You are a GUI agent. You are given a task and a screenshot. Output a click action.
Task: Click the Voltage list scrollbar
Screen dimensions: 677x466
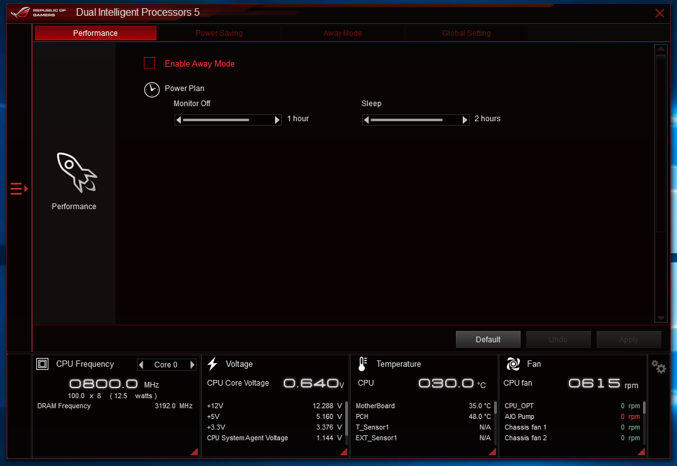[x=347, y=423]
